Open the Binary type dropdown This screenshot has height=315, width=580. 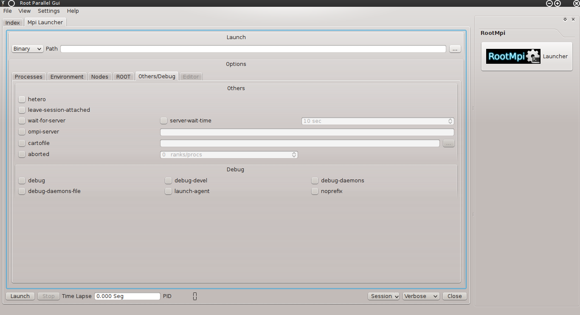pos(28,49)
